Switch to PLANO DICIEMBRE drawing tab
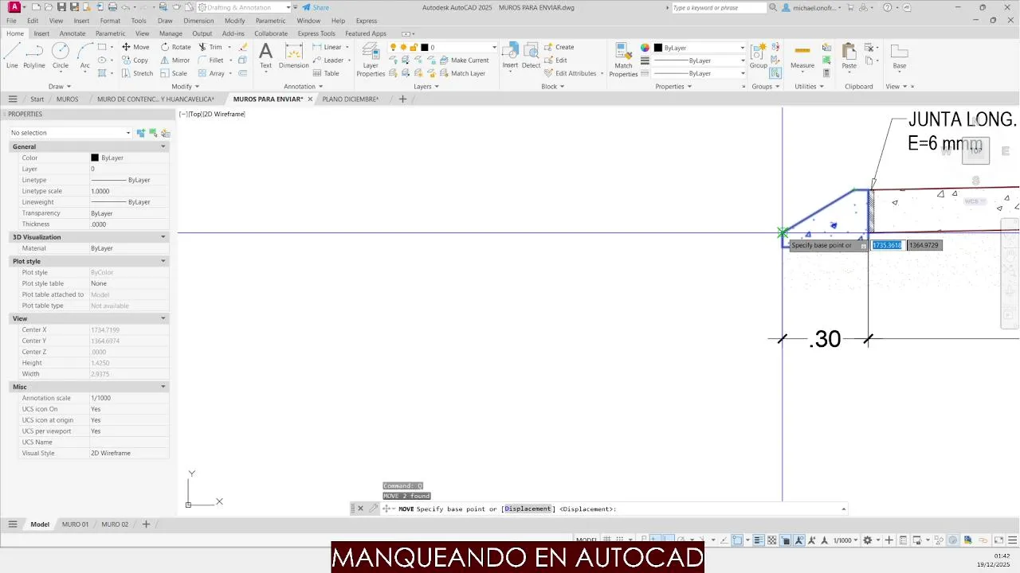 (x=350, y=99)
